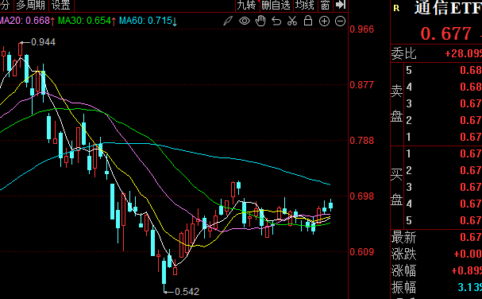Click the 涨跌 label

coord(403,254)
